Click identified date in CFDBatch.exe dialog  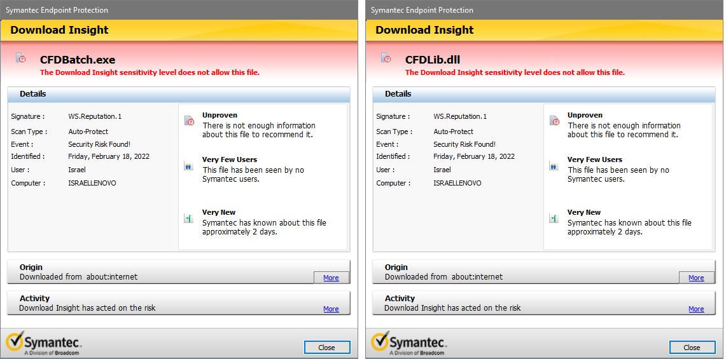point(109,156)
